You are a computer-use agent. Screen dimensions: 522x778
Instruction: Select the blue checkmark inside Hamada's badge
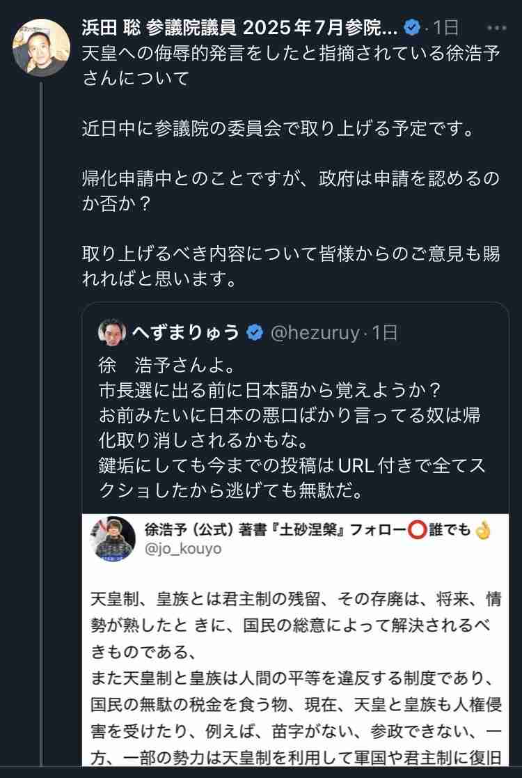click(413, 25)
